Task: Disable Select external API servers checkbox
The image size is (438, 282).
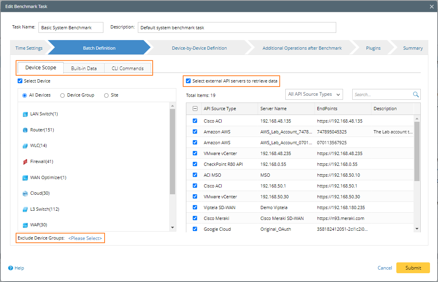Action: [188, 81]
